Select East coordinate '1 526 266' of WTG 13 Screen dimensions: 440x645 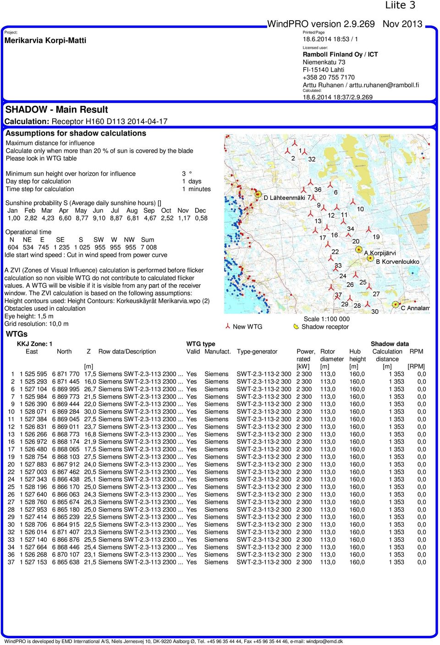pyautogui.click(x=33, y=434)
